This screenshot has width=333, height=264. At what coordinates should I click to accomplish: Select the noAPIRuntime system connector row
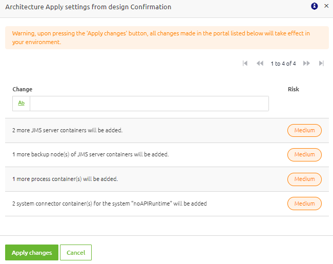click(x=167, y=204)
